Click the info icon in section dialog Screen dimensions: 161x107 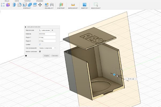26,56
